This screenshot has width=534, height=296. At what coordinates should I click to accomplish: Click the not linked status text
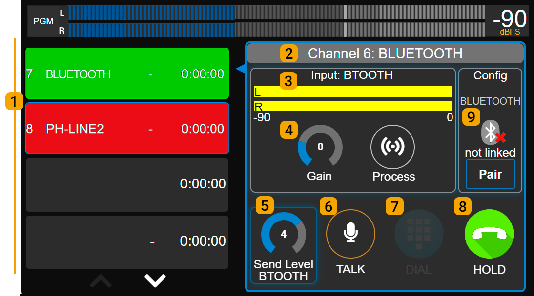click(491, 153)
